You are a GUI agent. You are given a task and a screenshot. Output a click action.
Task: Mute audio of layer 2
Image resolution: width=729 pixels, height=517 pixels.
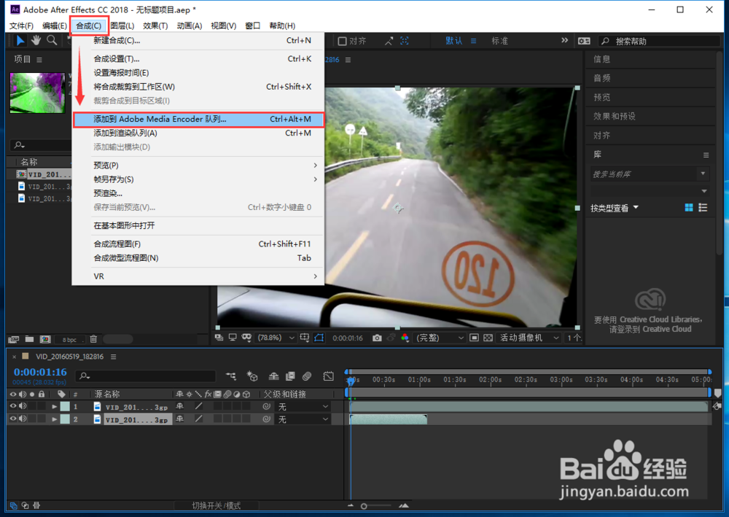(x=23, y=419)
